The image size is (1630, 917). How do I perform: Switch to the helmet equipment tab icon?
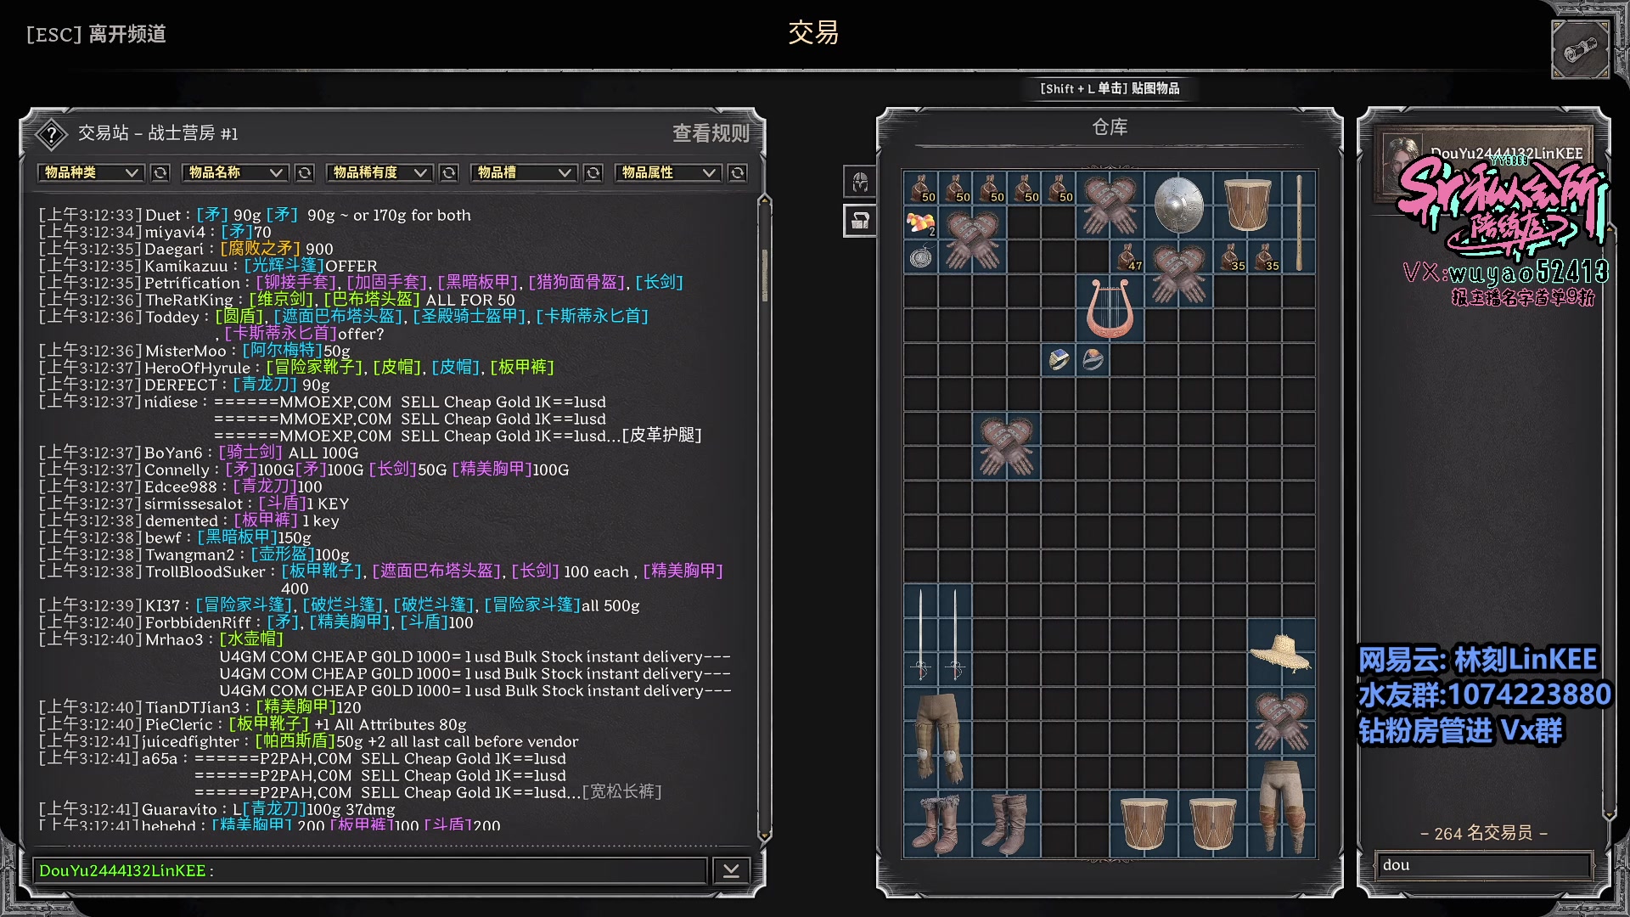pos(860,181)
